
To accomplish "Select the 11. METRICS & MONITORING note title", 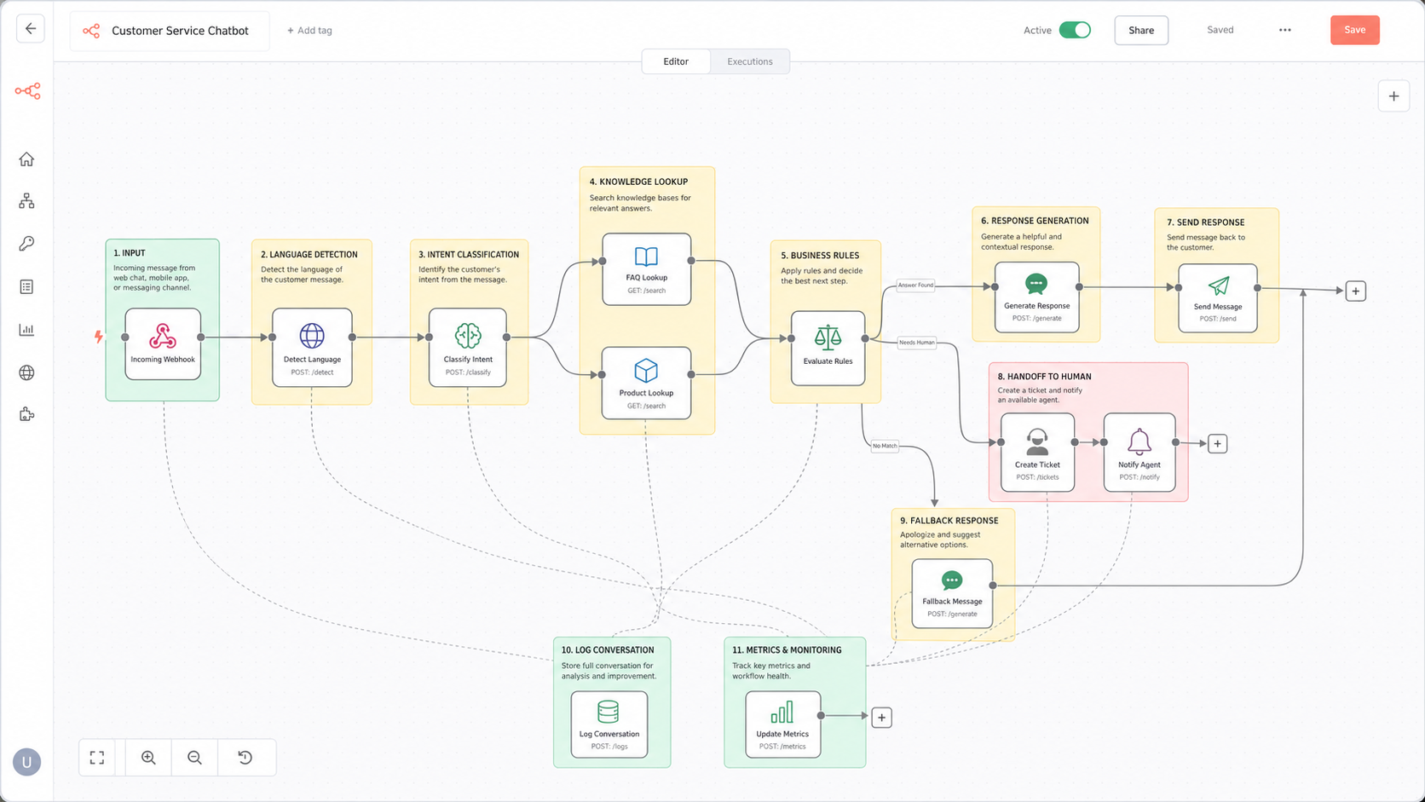I will coord(787,649).
